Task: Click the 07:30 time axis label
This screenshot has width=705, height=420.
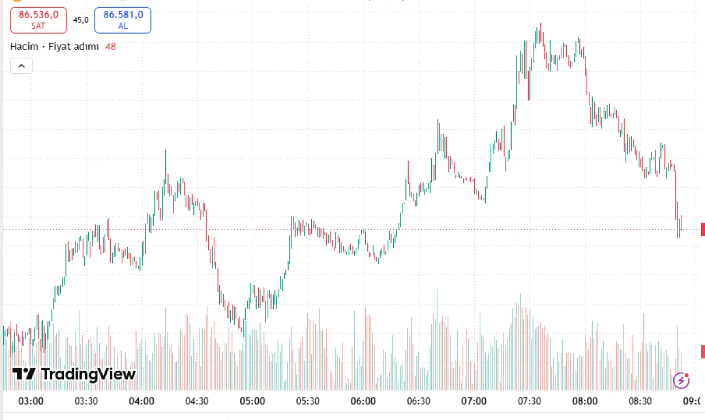Action: coord(529,401)
